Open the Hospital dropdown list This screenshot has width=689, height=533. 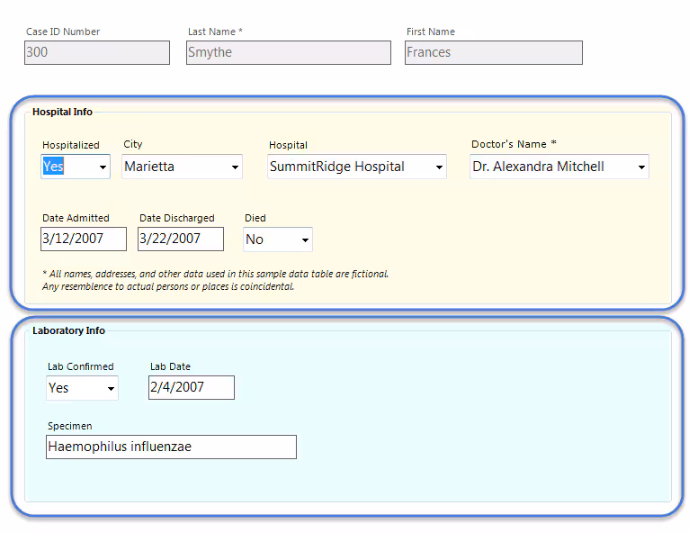pyautogui.click(x=439, y=167)
